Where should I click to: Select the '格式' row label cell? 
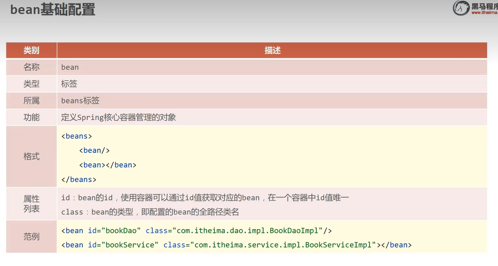(x=31, y=156)
